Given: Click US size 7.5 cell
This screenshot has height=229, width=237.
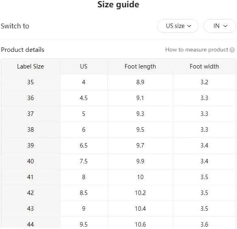Looking at the screenshot, I should [x=84, y=161].
